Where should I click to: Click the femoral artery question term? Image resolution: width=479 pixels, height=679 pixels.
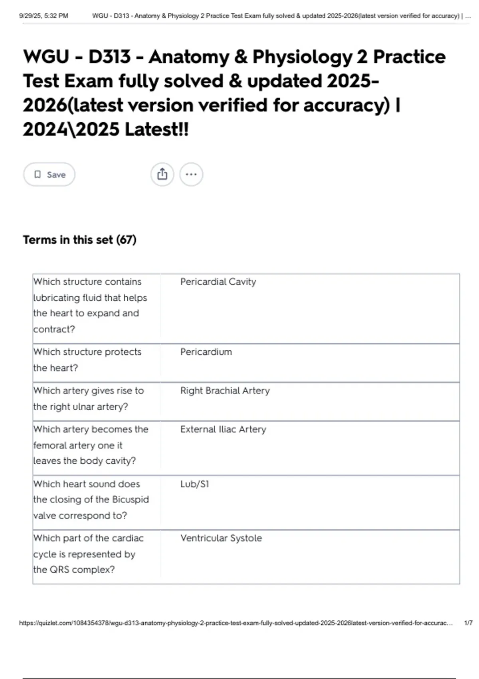[x=91, y=445]
